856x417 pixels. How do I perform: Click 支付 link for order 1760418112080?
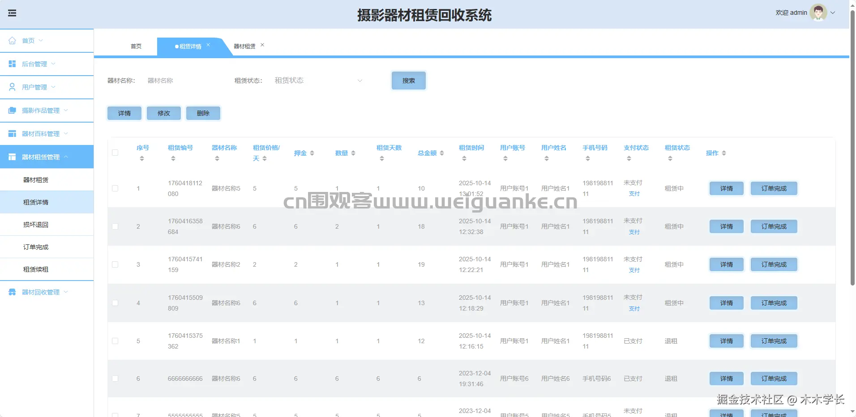tap(634, 194)
